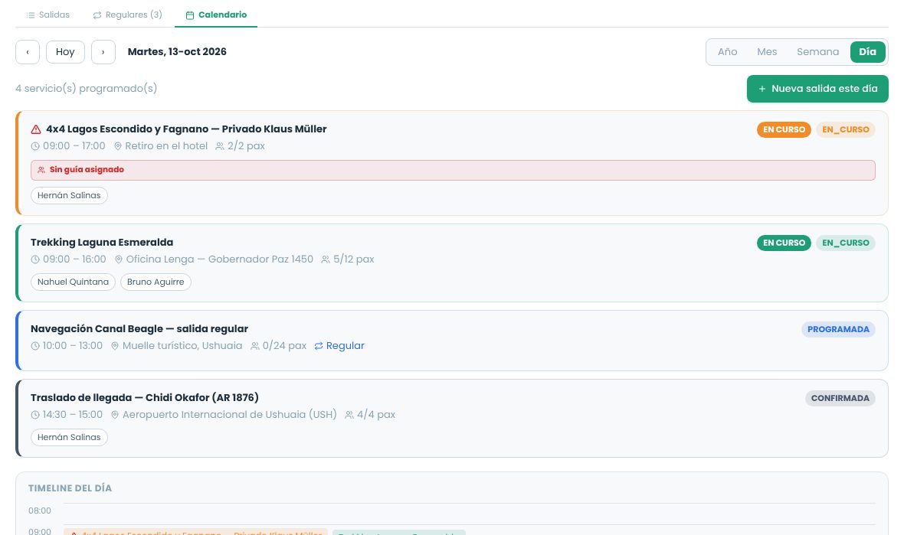Viewport: 904px width, 535px height.
Task: Click the red warning triangle icon on 4x4 Lagos
Action: pos(36,129)
